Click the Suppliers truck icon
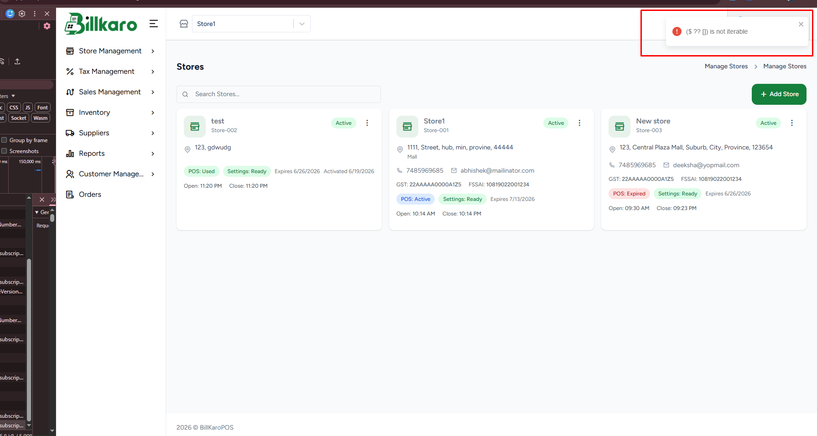The image size is (817, 436). click(x=70, y=133)
